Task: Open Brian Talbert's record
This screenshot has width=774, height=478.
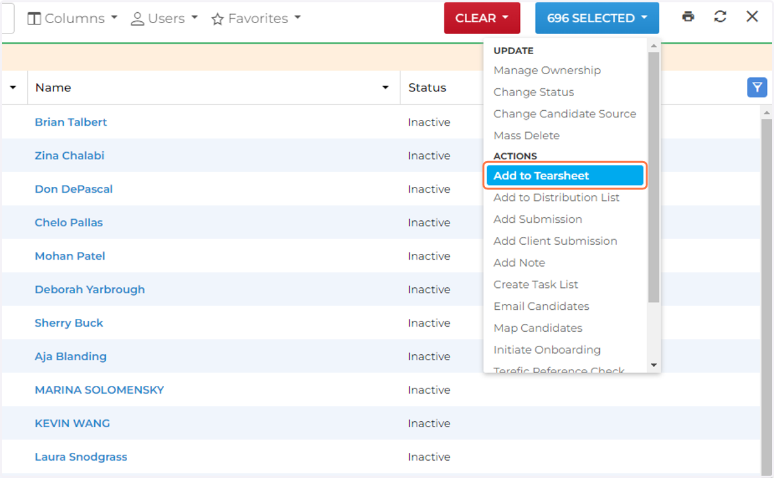Action: tap(71, 122)
